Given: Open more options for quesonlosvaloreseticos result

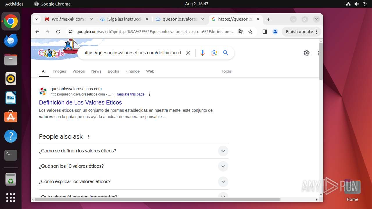Looking at the screenshot, I should coord(149,94).
